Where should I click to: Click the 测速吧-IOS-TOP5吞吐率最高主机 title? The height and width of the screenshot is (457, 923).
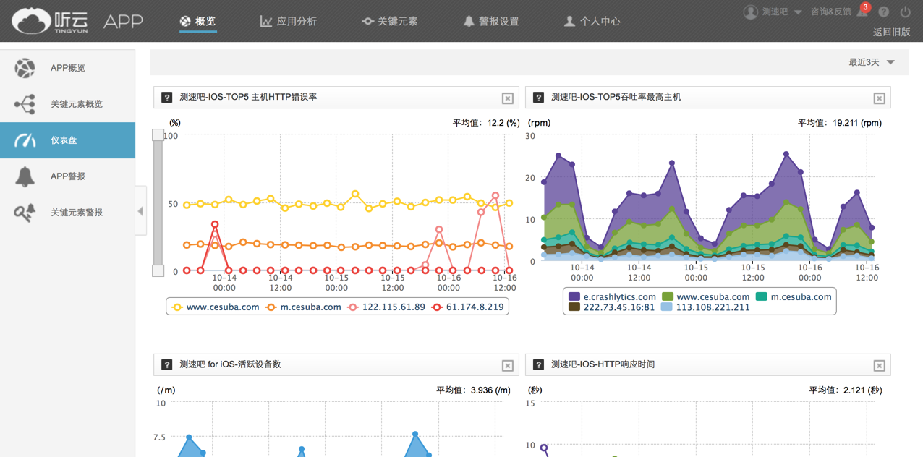click(616, 97)
